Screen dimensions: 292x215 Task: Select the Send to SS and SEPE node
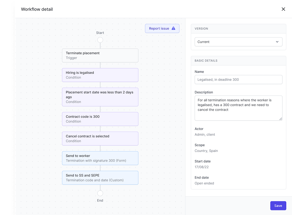click(100, 178)
